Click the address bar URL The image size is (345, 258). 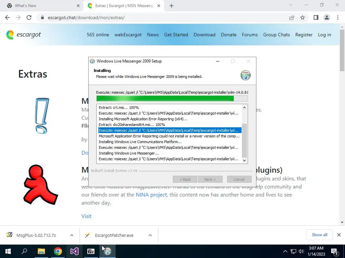click(86, 17)
